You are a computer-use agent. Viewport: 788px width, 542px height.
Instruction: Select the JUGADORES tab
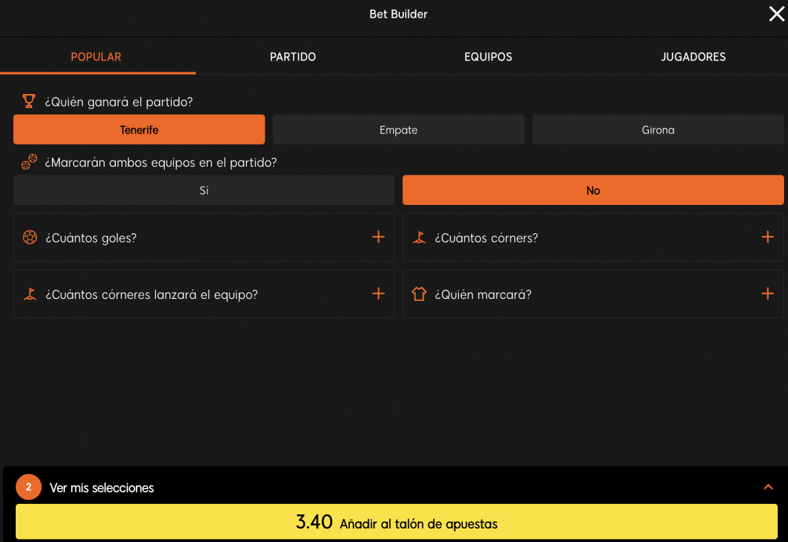click(693, 57)
